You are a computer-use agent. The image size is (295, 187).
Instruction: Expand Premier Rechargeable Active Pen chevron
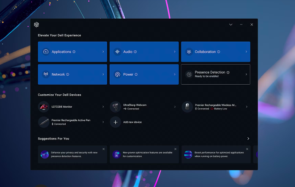(103, 122)
